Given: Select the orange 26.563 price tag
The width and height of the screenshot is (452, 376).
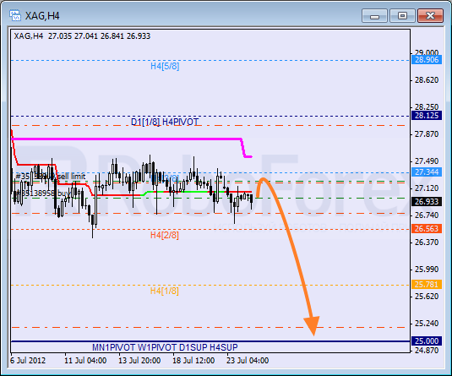Looking at the screenshot, I should pos(427,229).
